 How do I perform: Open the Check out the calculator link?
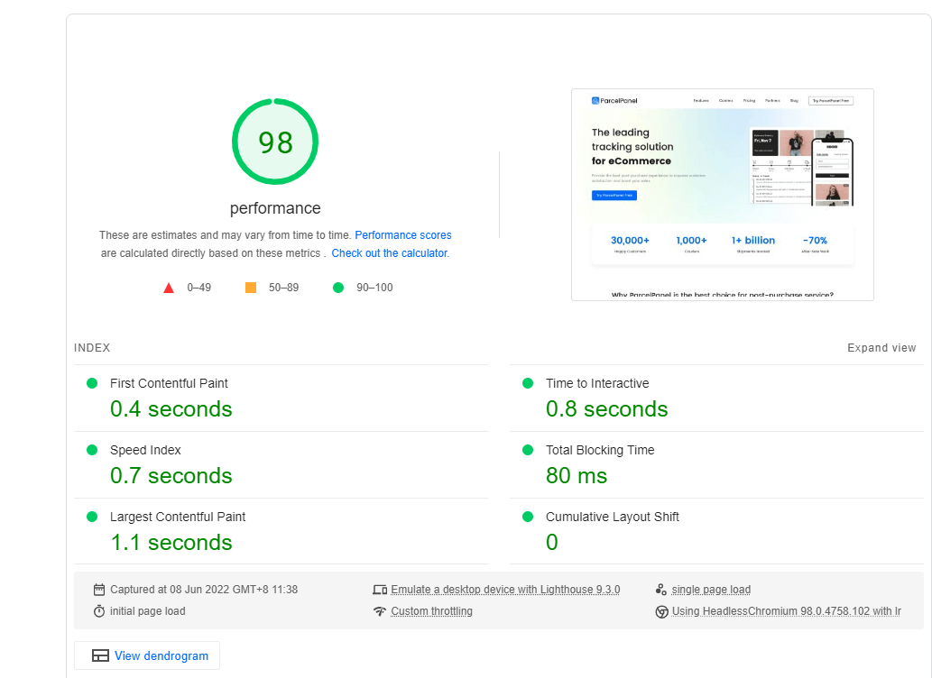pyautogui.click(x=389, y=253)
